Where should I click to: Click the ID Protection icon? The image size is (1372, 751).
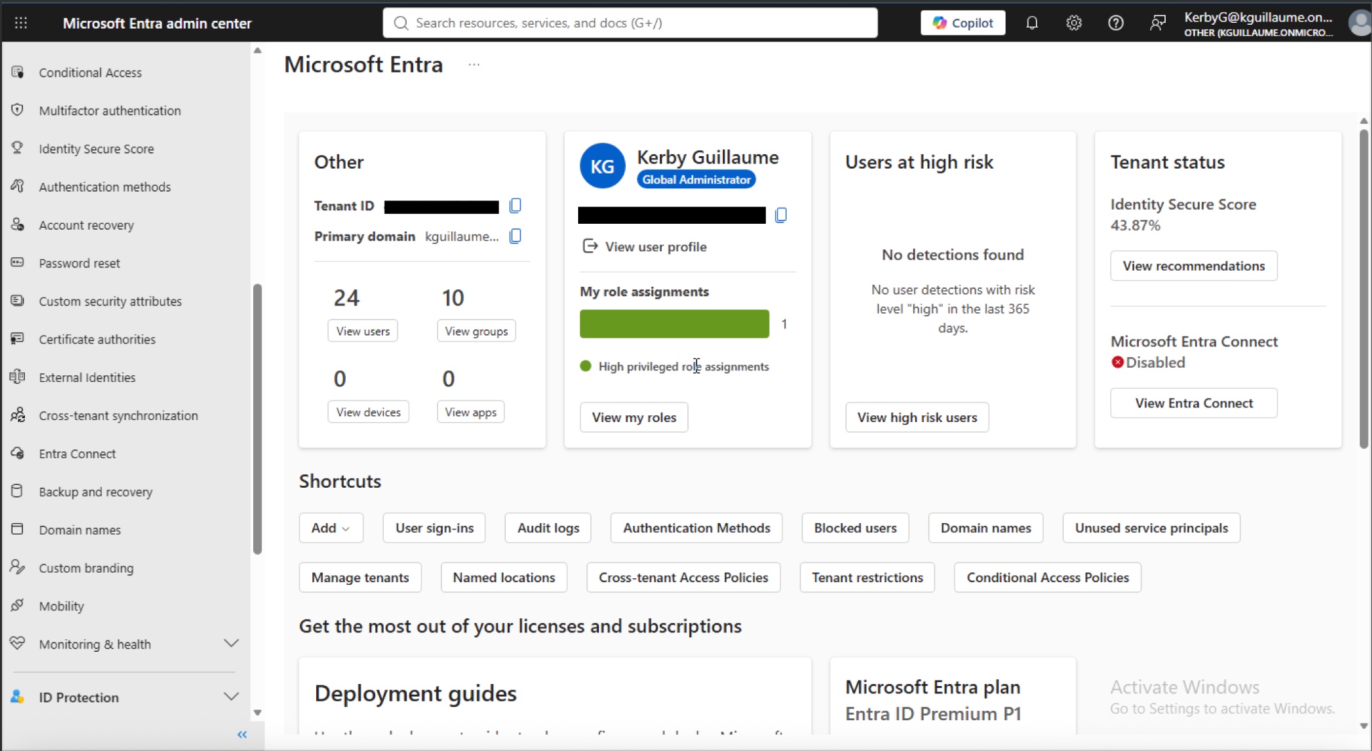click(17, 697)
